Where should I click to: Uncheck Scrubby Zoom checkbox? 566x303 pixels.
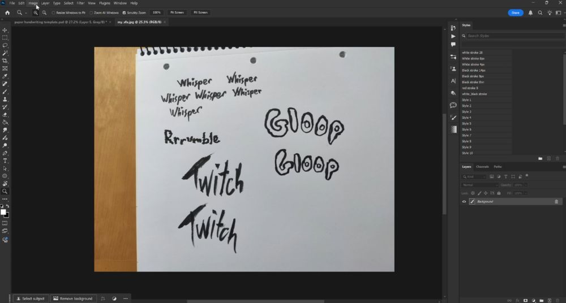coord(124,12)
